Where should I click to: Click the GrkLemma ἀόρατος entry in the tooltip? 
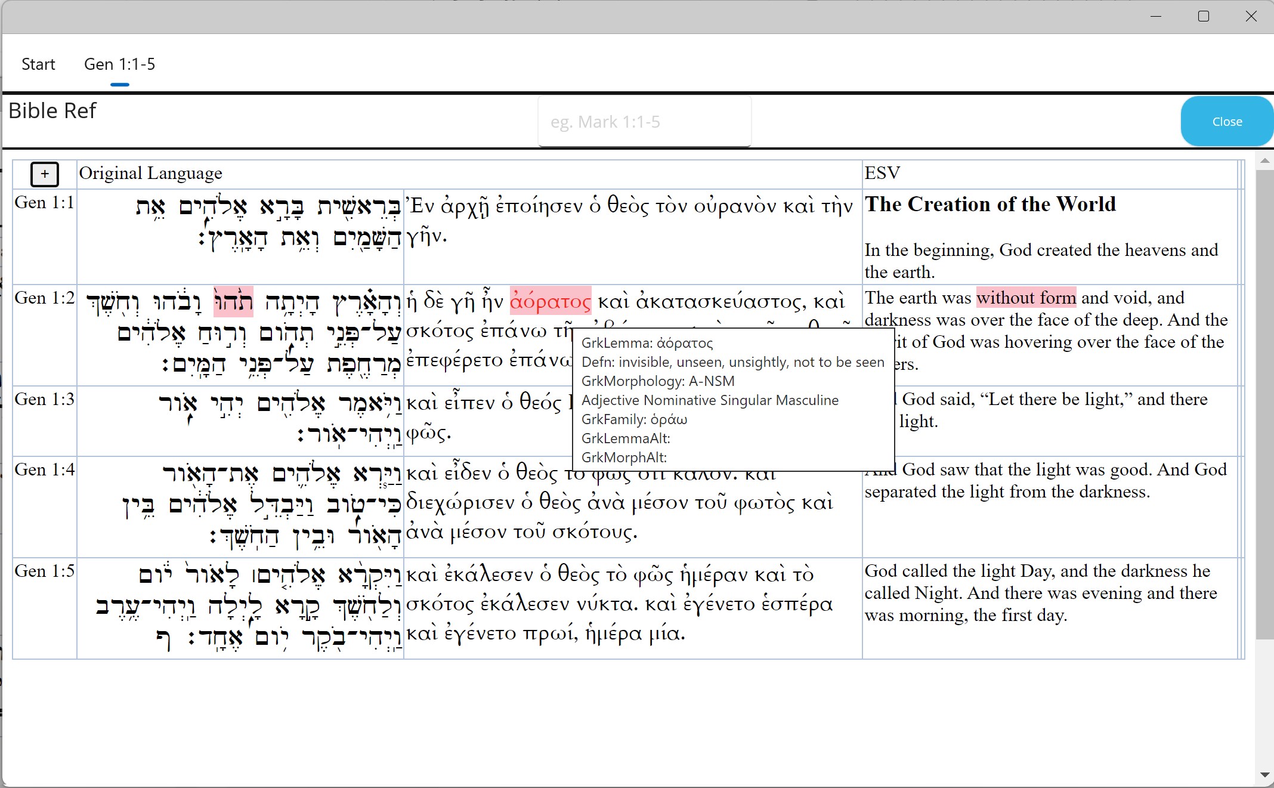647,342
